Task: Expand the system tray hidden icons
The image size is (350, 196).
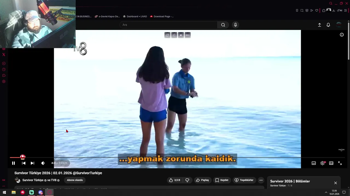Action: coord(326,192)
